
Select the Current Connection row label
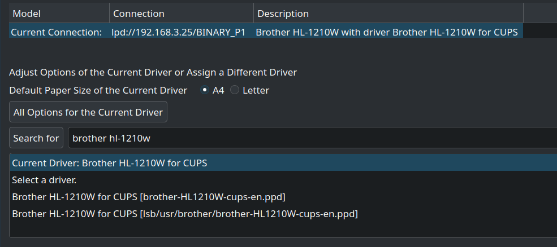coord(57,32)
